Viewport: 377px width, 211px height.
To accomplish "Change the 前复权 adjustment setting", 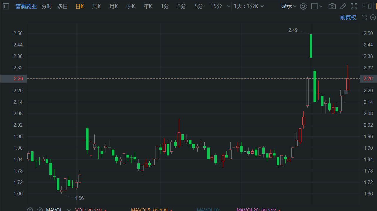I will [348, 18].
